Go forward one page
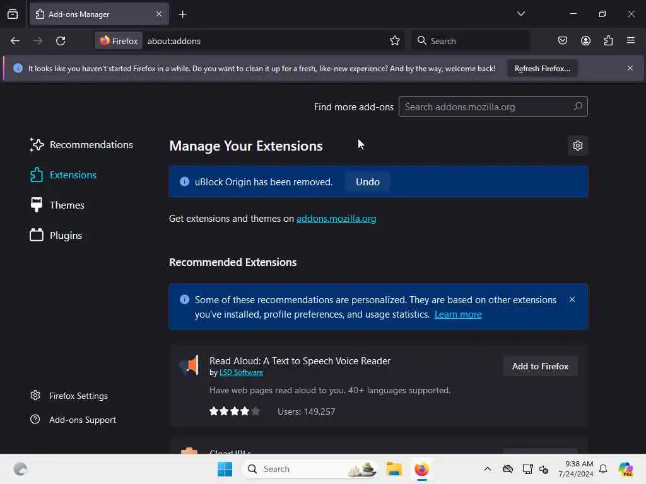The image size is (646, 484). 37,41
